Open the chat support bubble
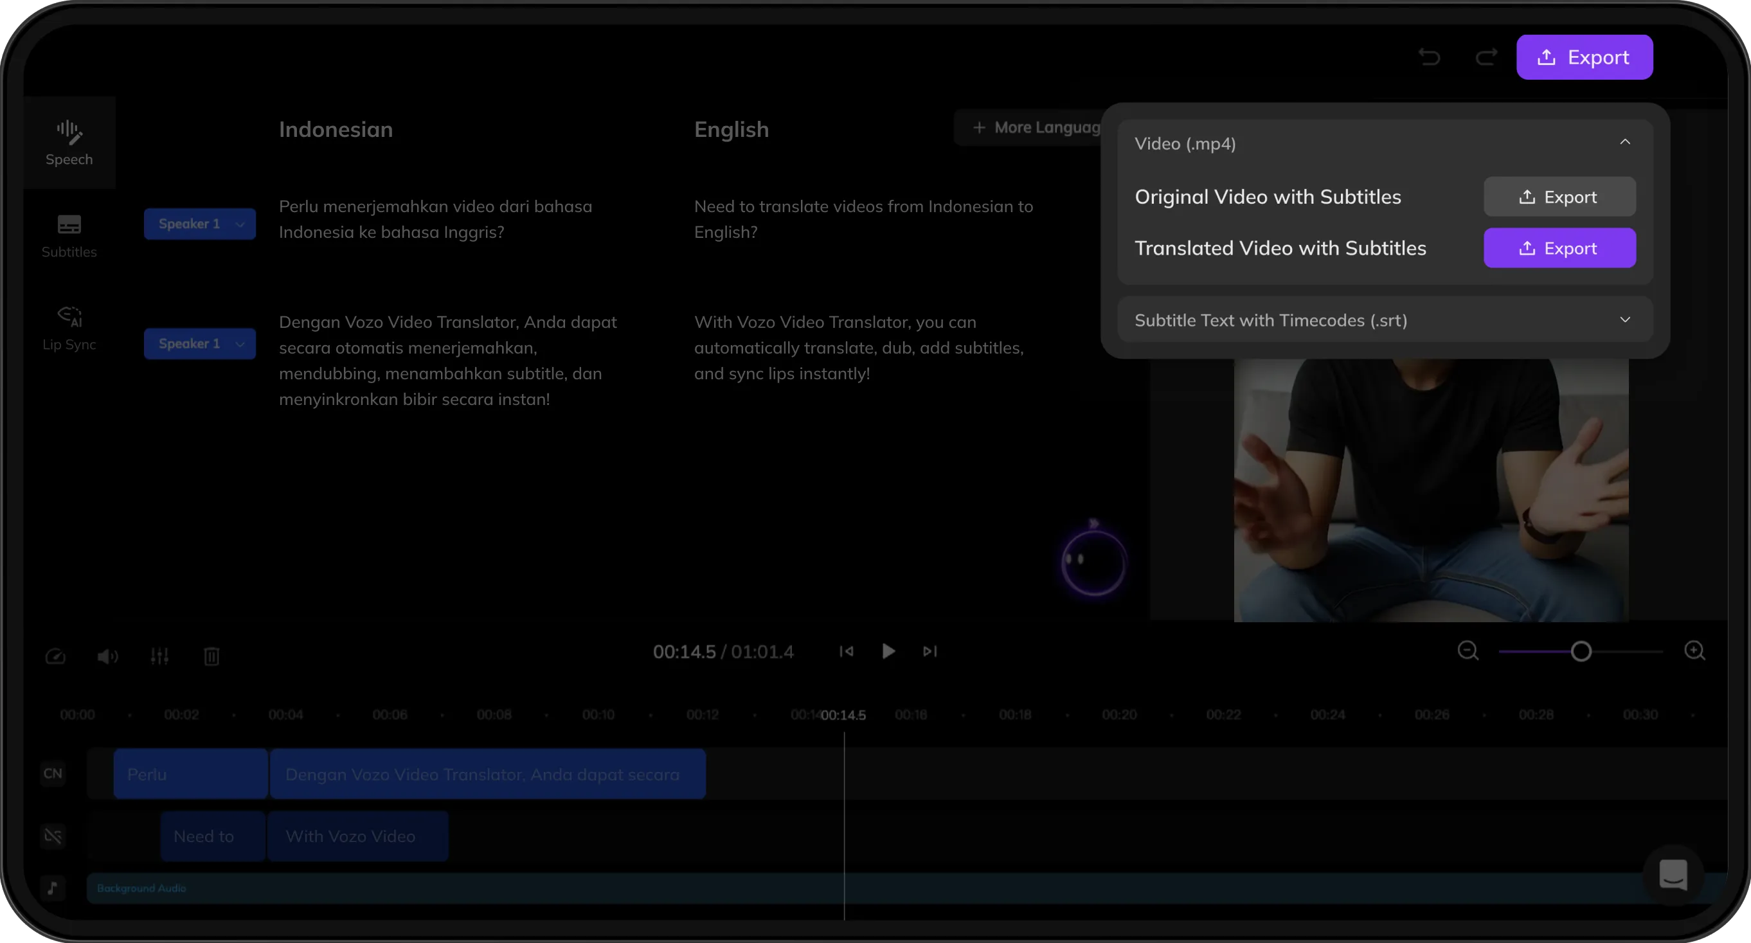Viewport: 1751px width, 943px height. coord(1673,875)
